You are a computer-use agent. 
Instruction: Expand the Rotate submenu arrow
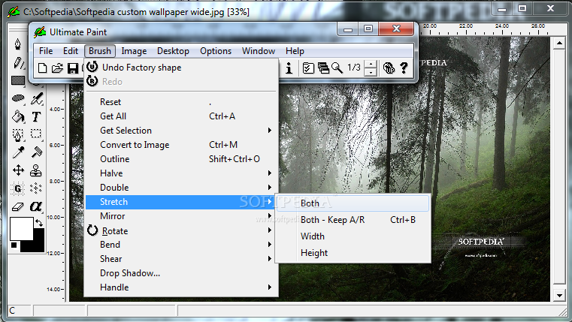point(270,230)
